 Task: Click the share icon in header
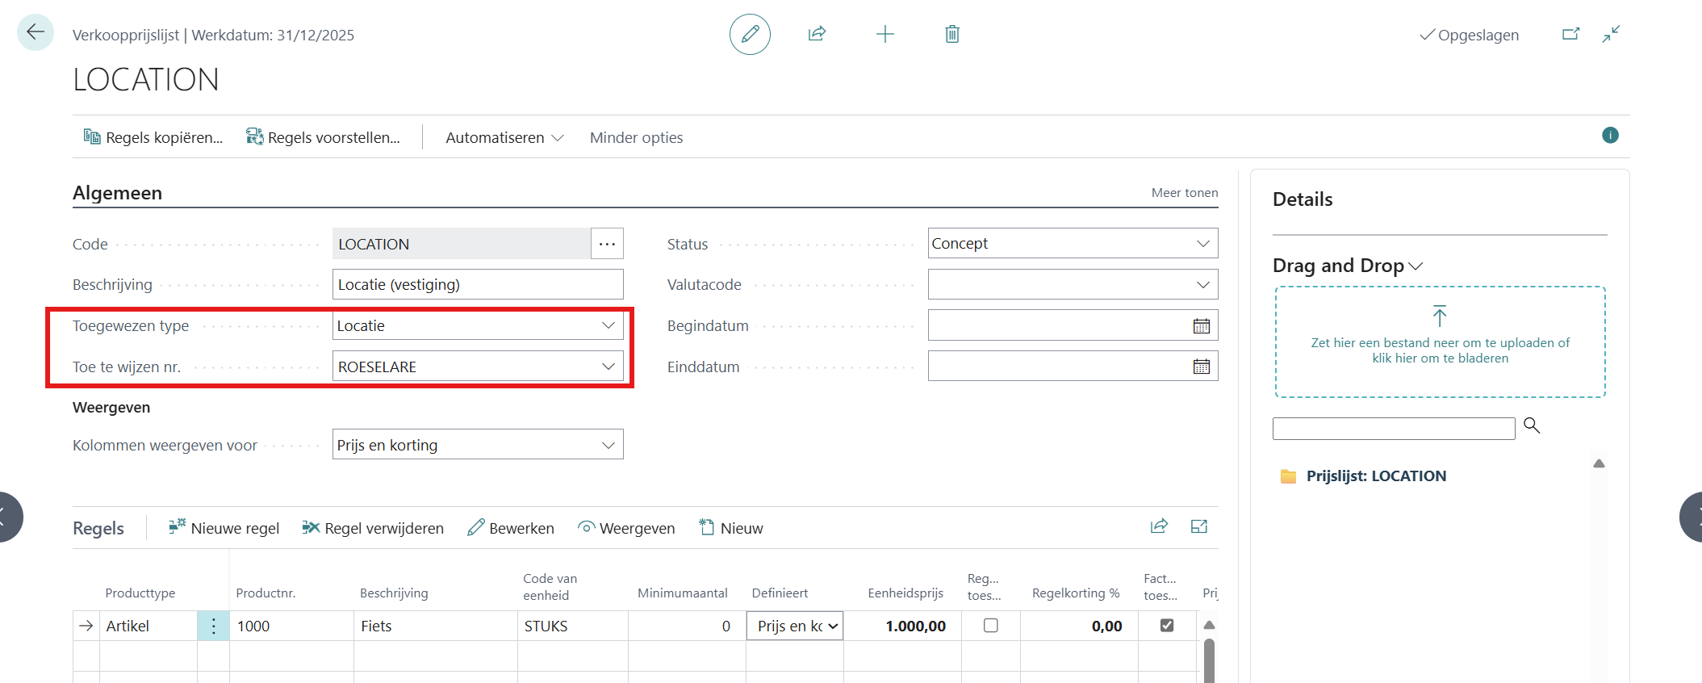pos(817,34)
